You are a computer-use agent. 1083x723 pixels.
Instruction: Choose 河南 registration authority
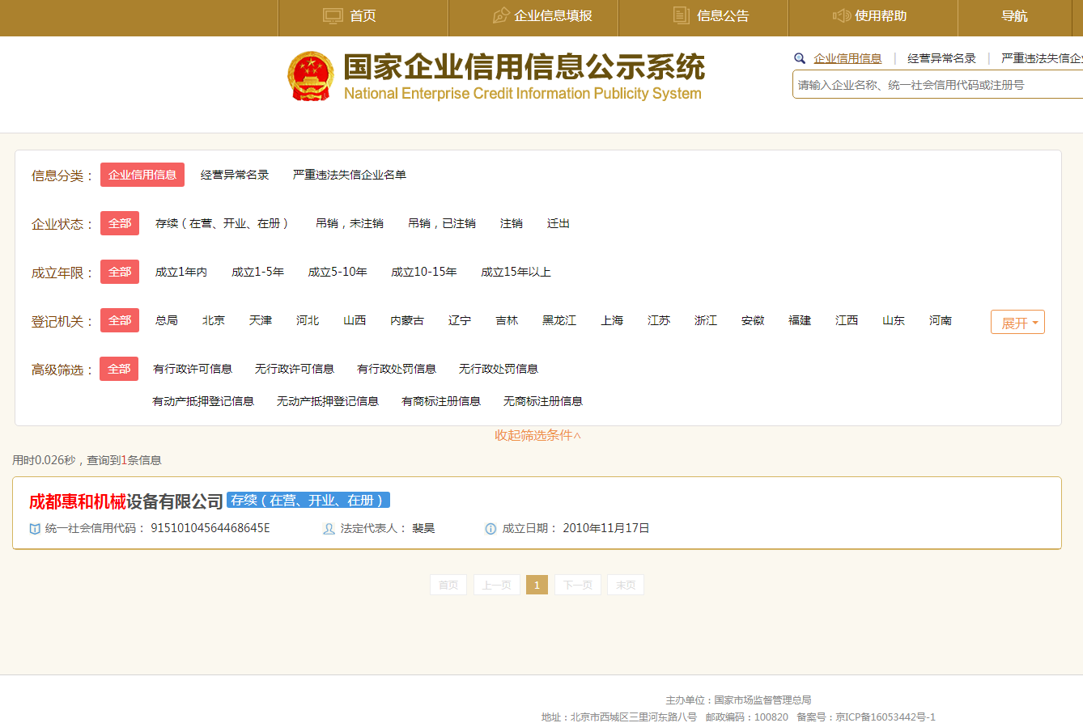coord(941,320)
